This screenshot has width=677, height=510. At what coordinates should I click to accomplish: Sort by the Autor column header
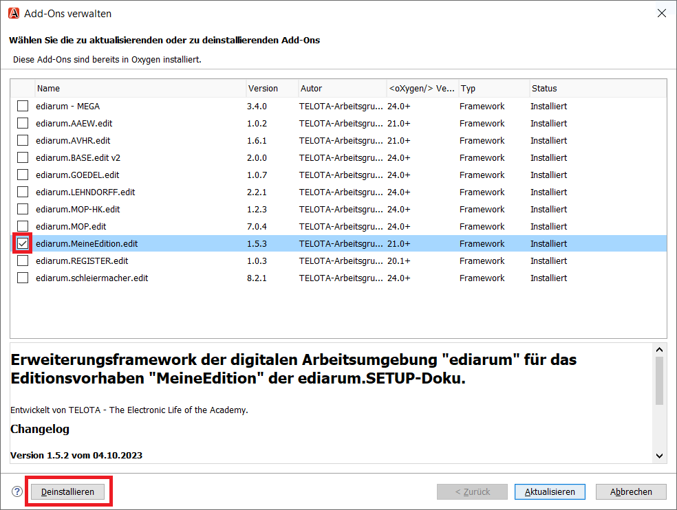pos(342,89)
